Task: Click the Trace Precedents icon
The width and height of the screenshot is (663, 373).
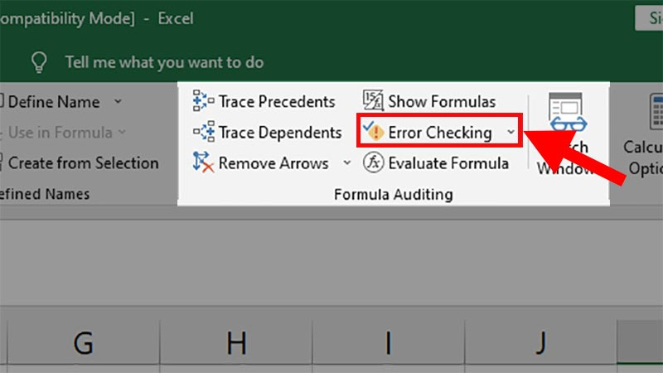Action: click(203, 102)
